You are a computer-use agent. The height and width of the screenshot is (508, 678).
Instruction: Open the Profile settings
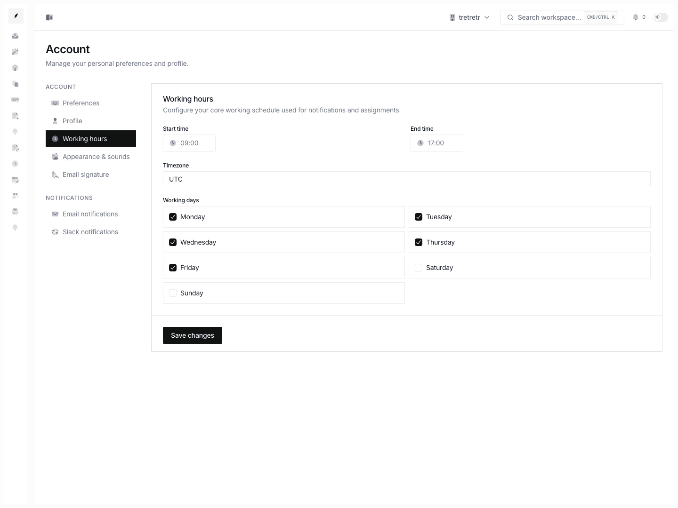[x=91, y=121]
